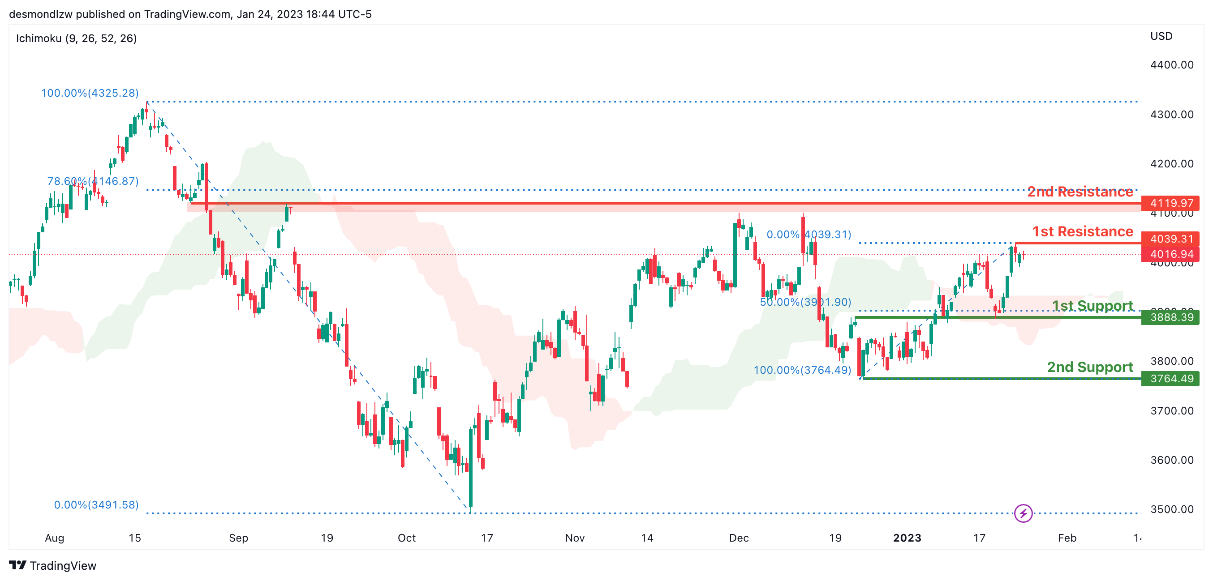Select the 4039.31 red price label

pyautogui.click(x=1170, y=239)
